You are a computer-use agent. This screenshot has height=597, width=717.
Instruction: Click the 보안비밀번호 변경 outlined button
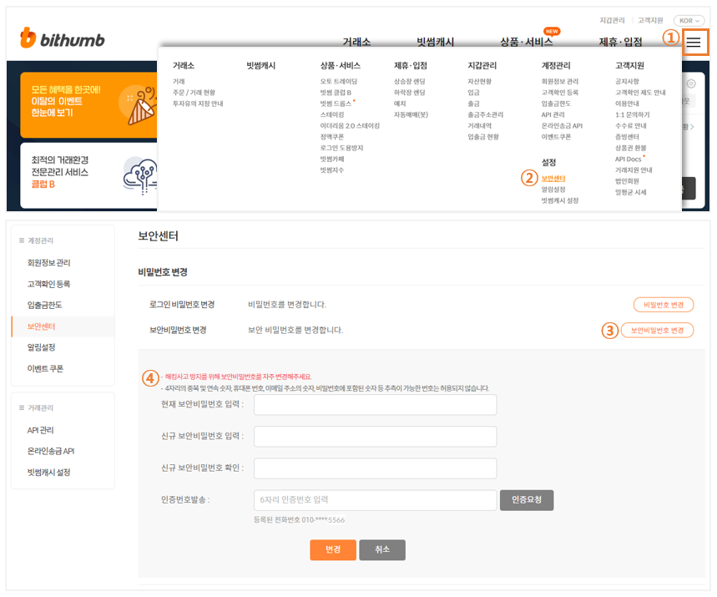click(x=657, y=331)
